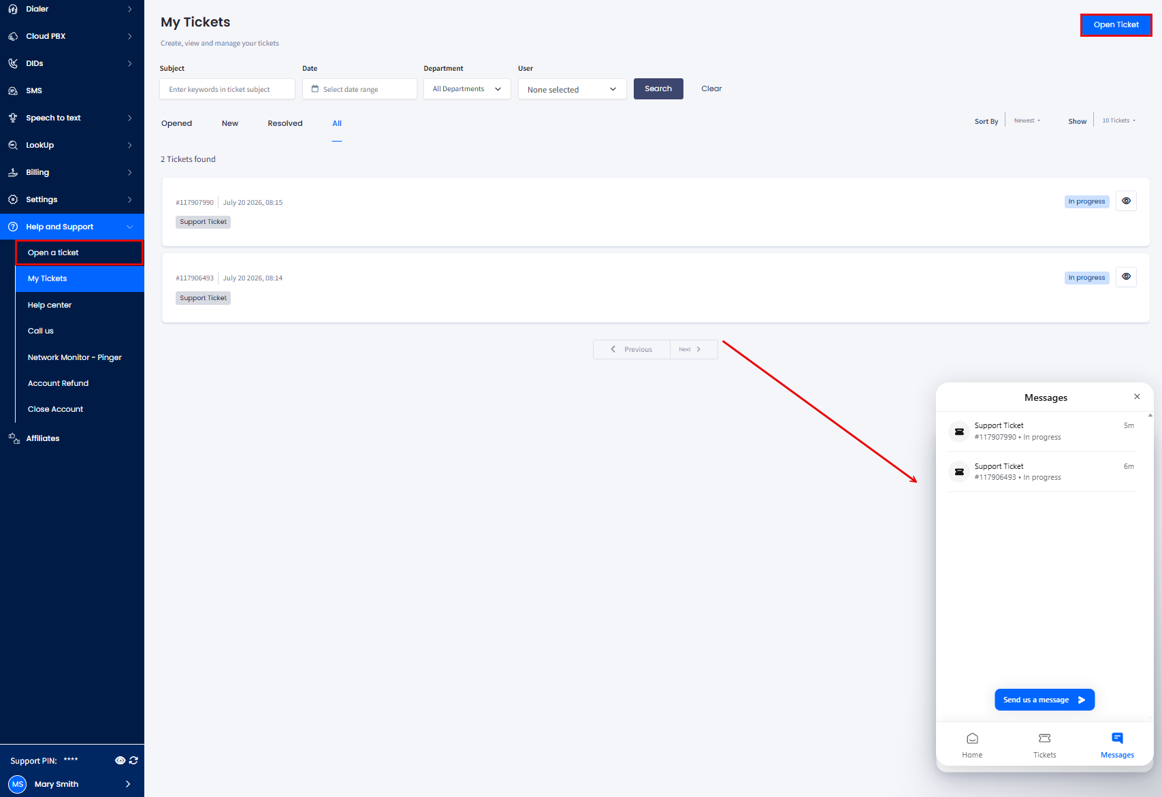The height and width of the screenshot is (797, 1162).
Task: Click the Cloud PBX sidebar icon
Action: click(13, 36)
